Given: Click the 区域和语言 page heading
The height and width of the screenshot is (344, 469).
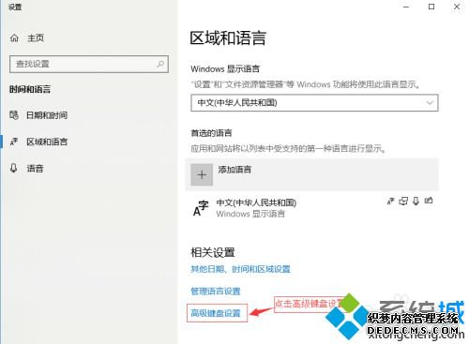Looking at the screenshot, I should tap(228, 38).
